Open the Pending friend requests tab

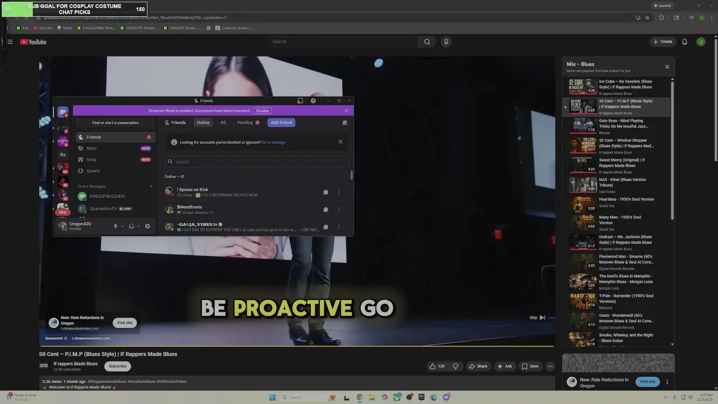[248, 122]
